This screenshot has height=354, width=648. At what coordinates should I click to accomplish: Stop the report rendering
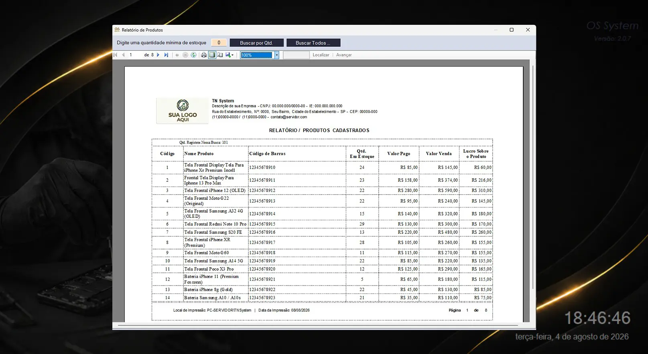point(185,55)
